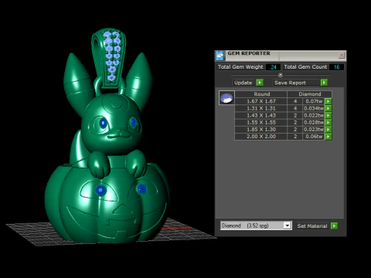Image resolution: width=371 pixels, height=278 pixels.
Task: Select the round gem thumbnail icon
Action: click(226, 98)
